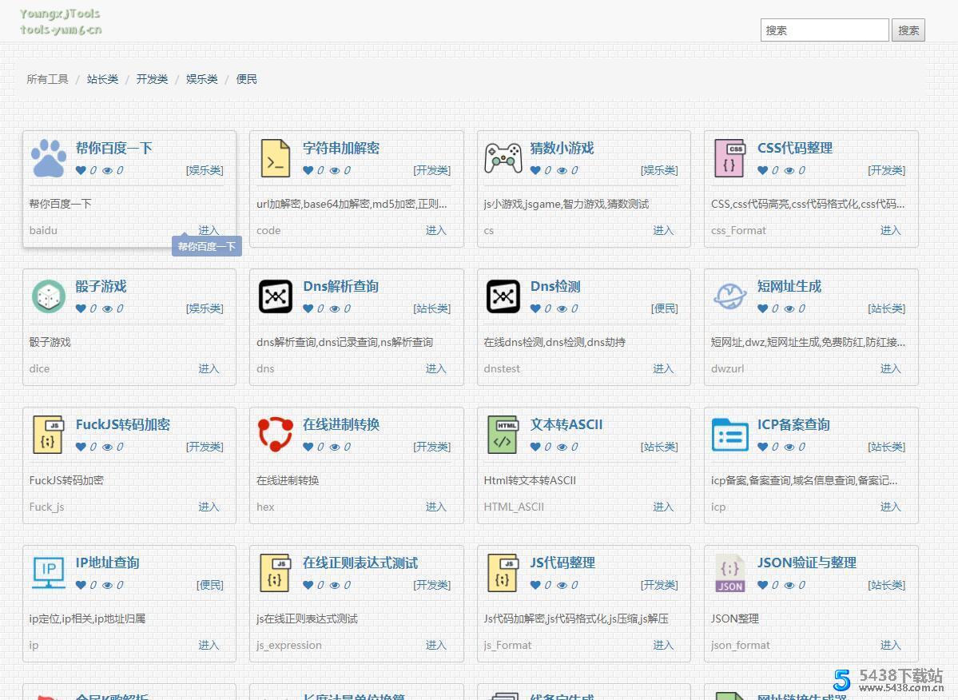The width and height of the screenshot is (958, 700).
Task: Click the dice icon for 骰子游戏
Action: (x=48, y=296)
